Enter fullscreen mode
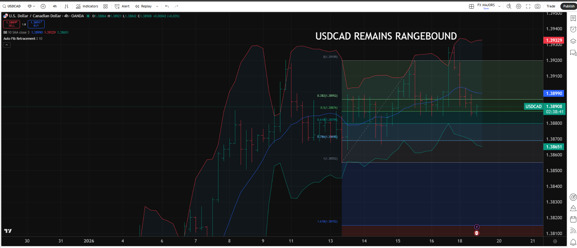Viewport: 577px width, 248px height. click(x=528, y=6)
